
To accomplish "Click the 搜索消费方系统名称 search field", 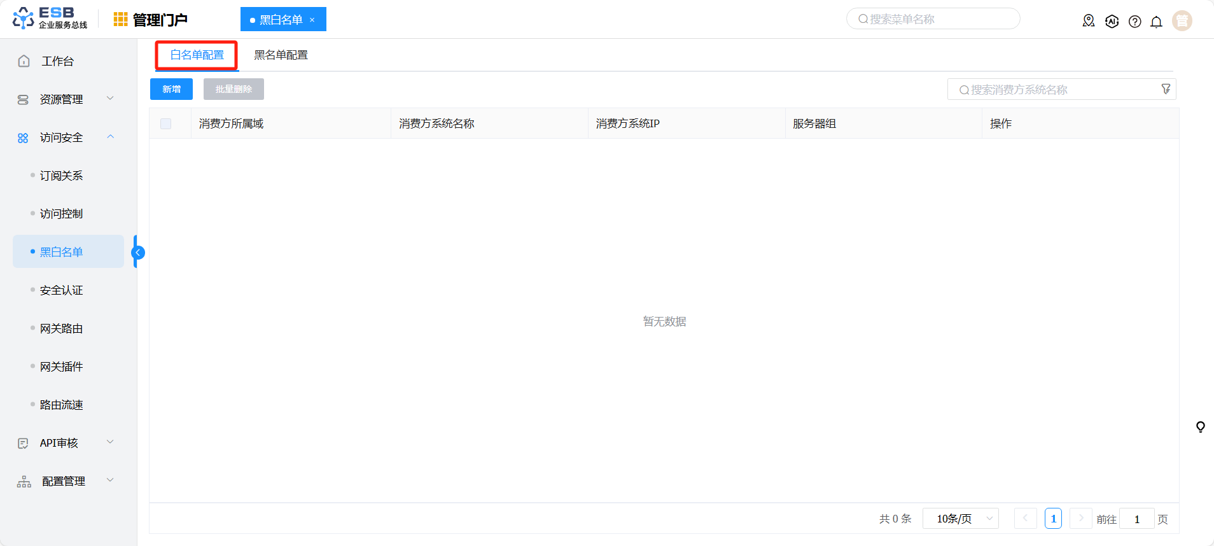I will (1056, 90).
